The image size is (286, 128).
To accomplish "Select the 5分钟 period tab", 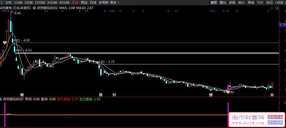I will pos(28,3).
